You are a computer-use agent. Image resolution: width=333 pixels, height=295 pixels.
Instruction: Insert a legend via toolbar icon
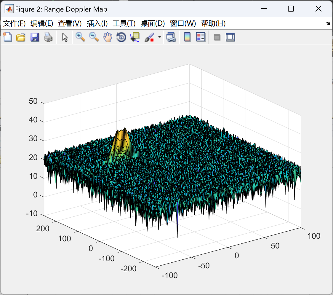tap(201, 37)
